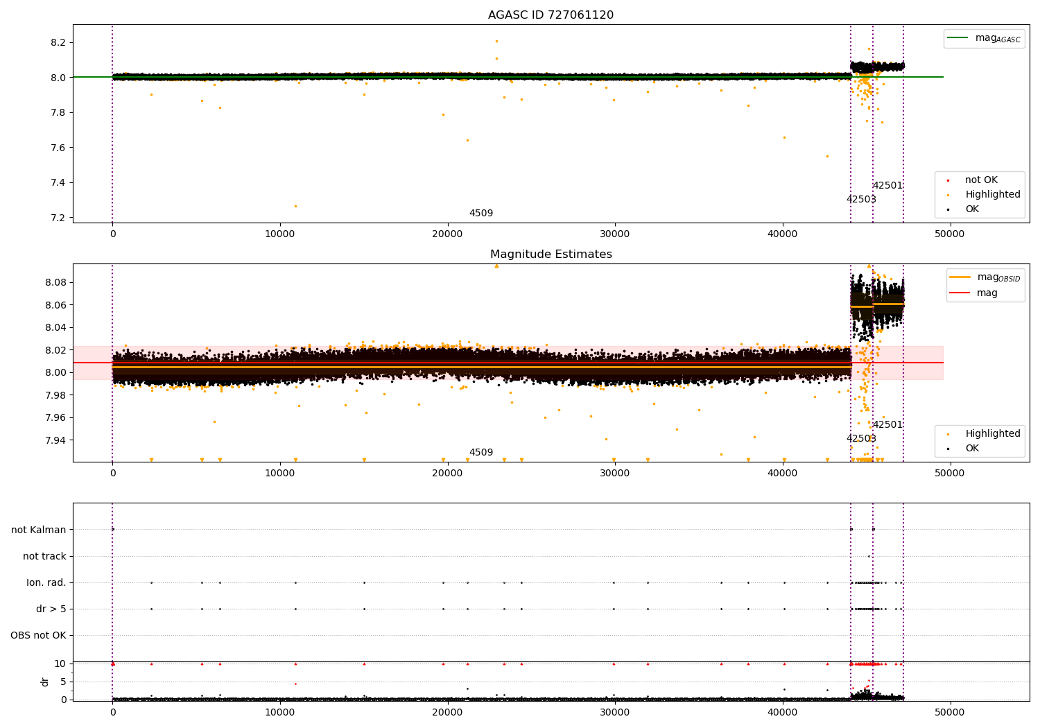This screenshot has width=1040, height=728.
Task: Click the 7.2 y-tick label in top plot
Action: pos(58,218)
